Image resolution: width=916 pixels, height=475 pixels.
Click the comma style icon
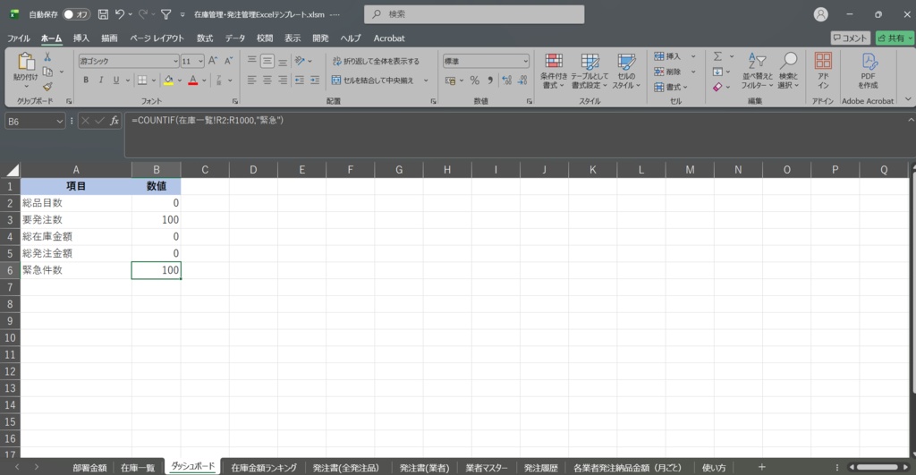(490, 81)
